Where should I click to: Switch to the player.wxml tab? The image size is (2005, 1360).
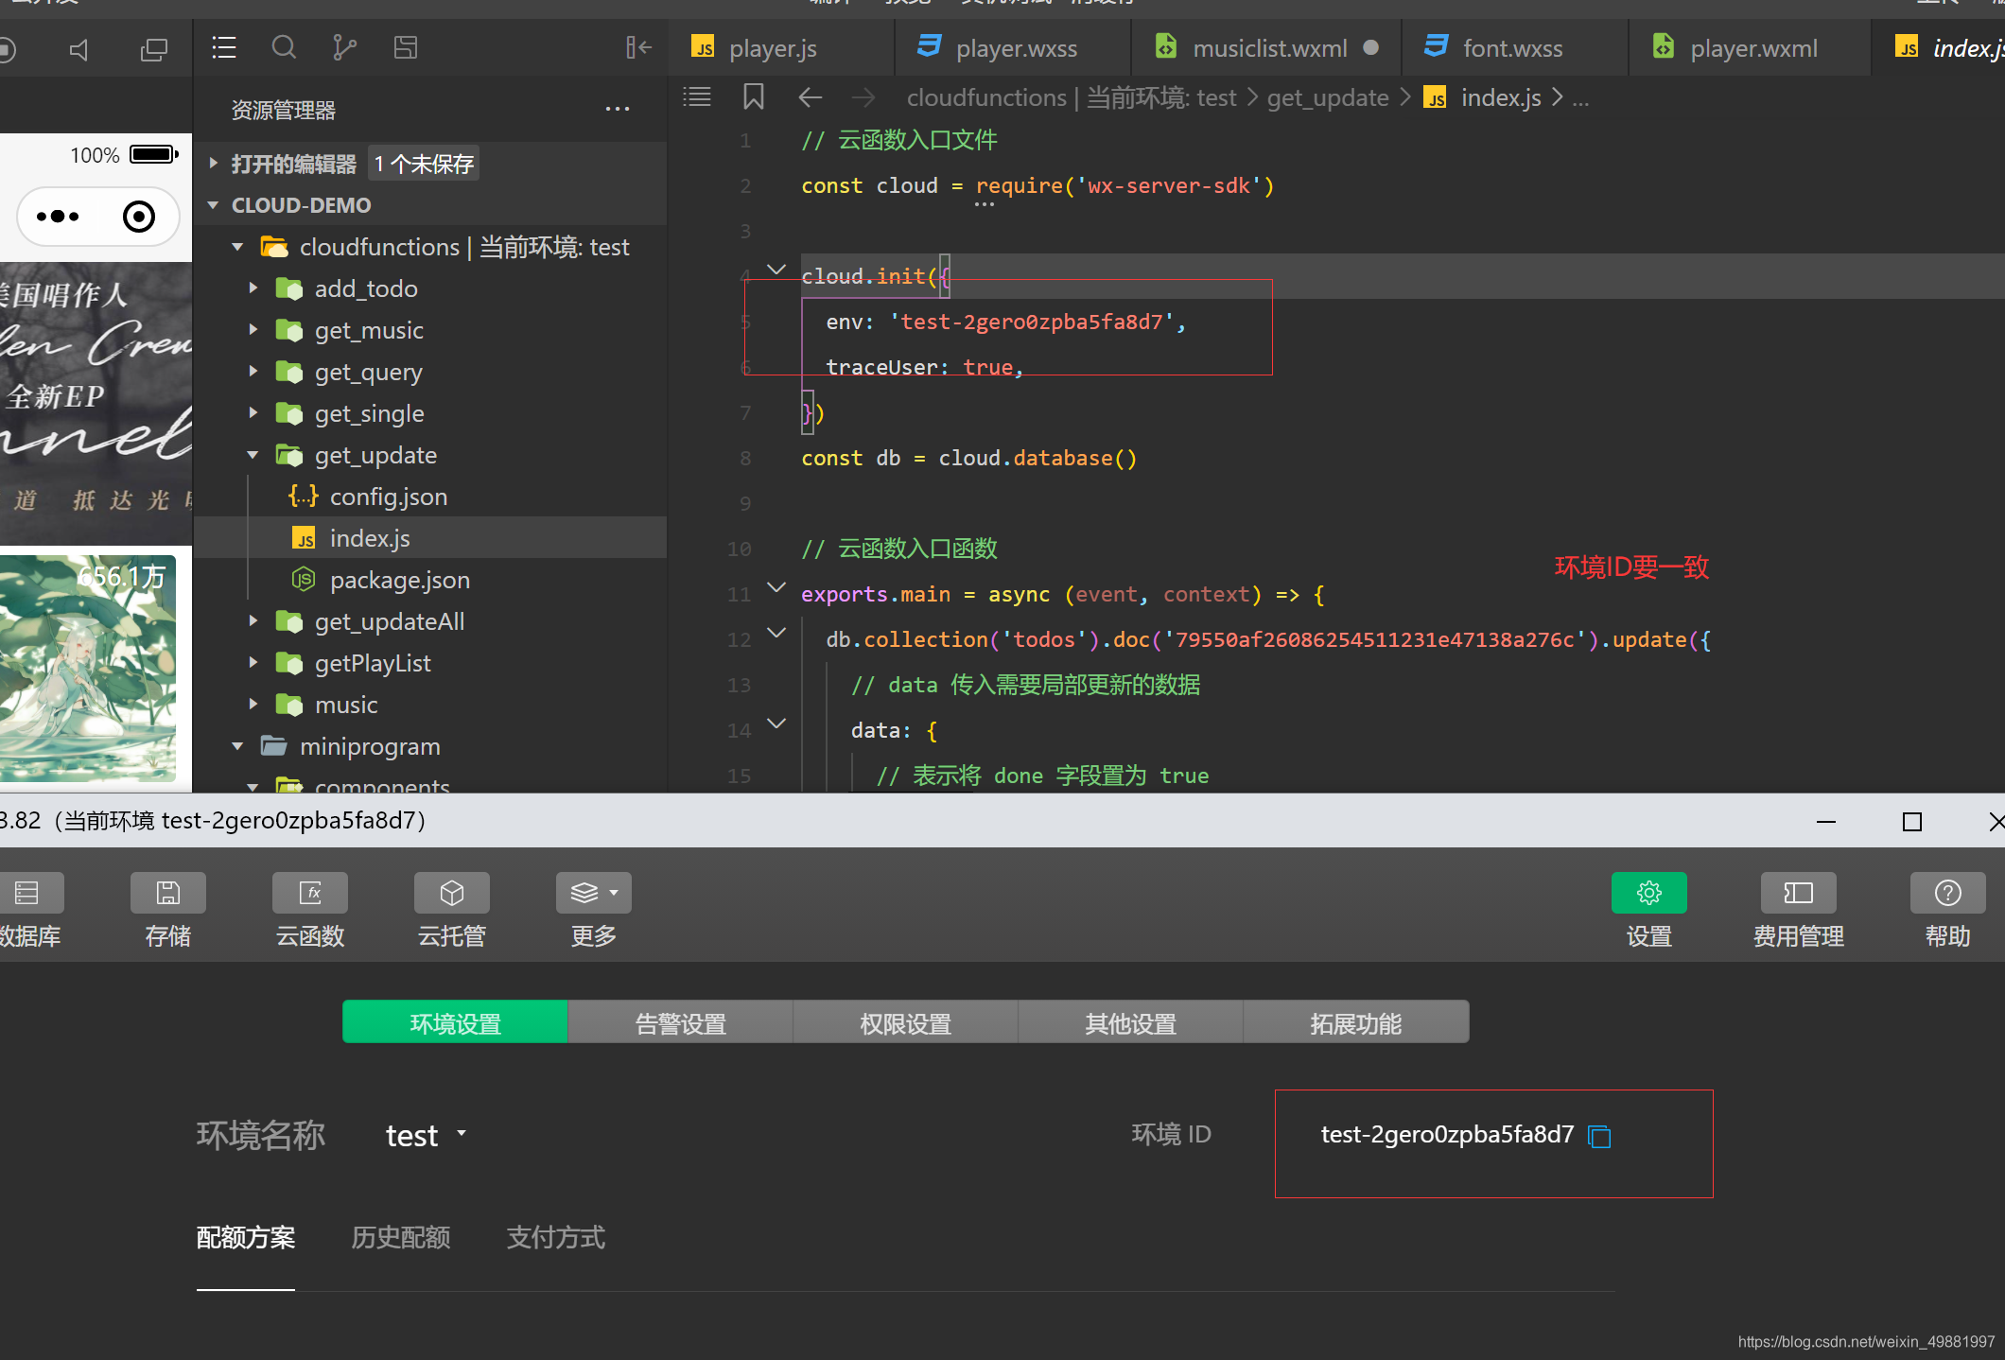tap(1750, 48)
